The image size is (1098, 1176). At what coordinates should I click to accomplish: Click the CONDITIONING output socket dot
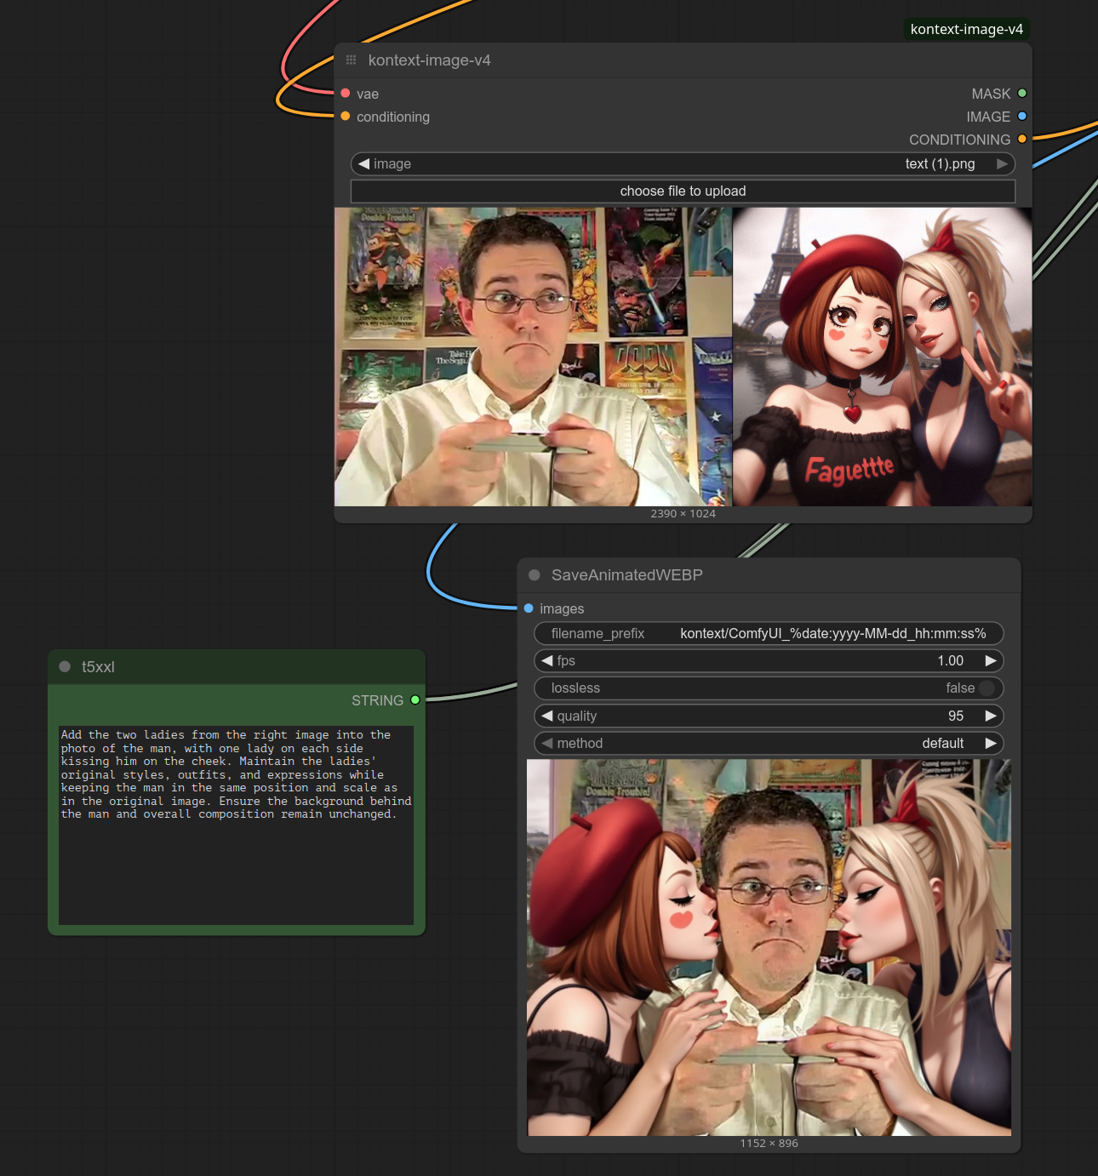[1022, 140]
